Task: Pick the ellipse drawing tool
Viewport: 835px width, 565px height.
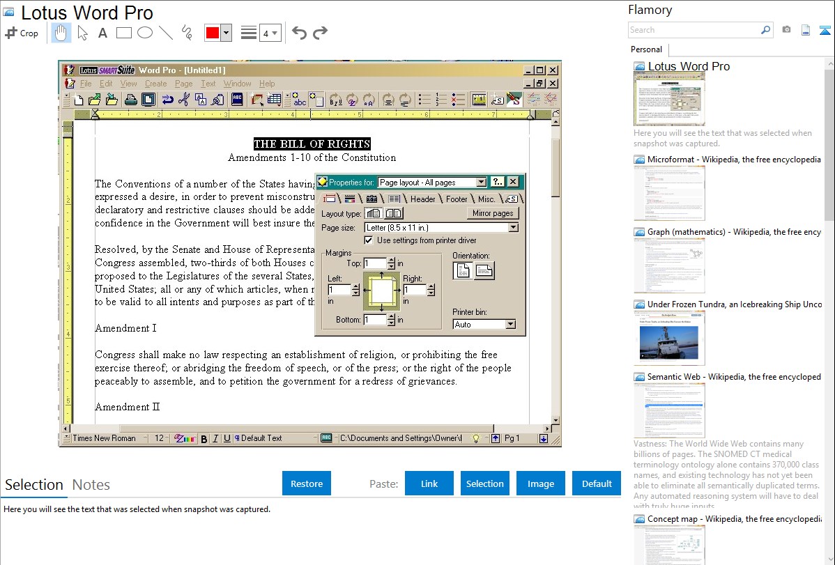Action: point(145,33)
